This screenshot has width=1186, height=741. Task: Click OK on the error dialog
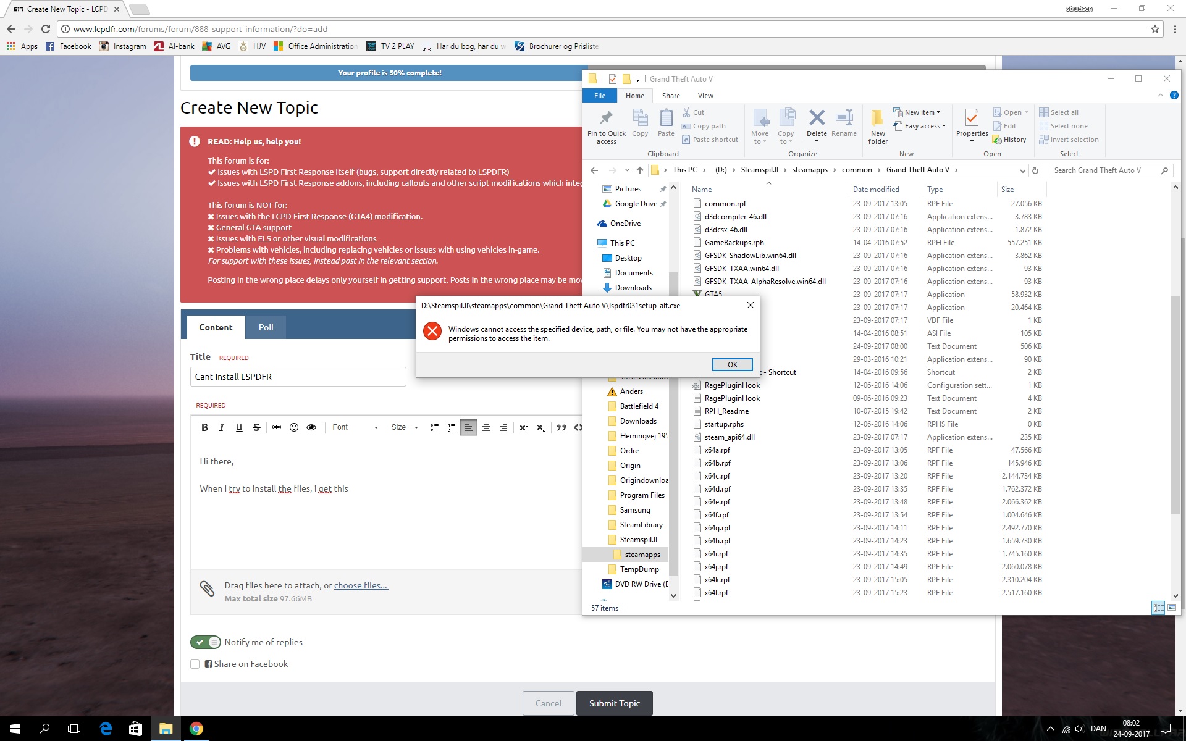[732, 364]
